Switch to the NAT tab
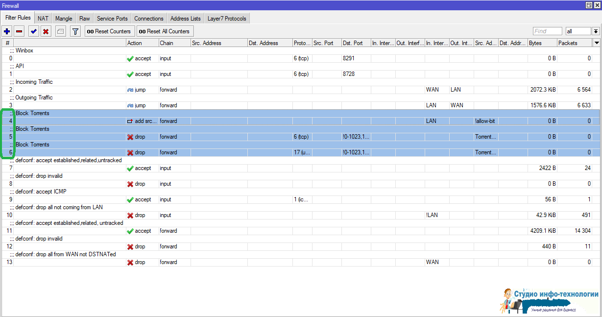602x317 pixels. 43,19
